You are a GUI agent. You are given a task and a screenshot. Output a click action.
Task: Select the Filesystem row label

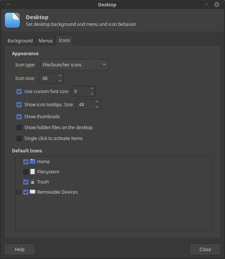click(x=48, y=172)
